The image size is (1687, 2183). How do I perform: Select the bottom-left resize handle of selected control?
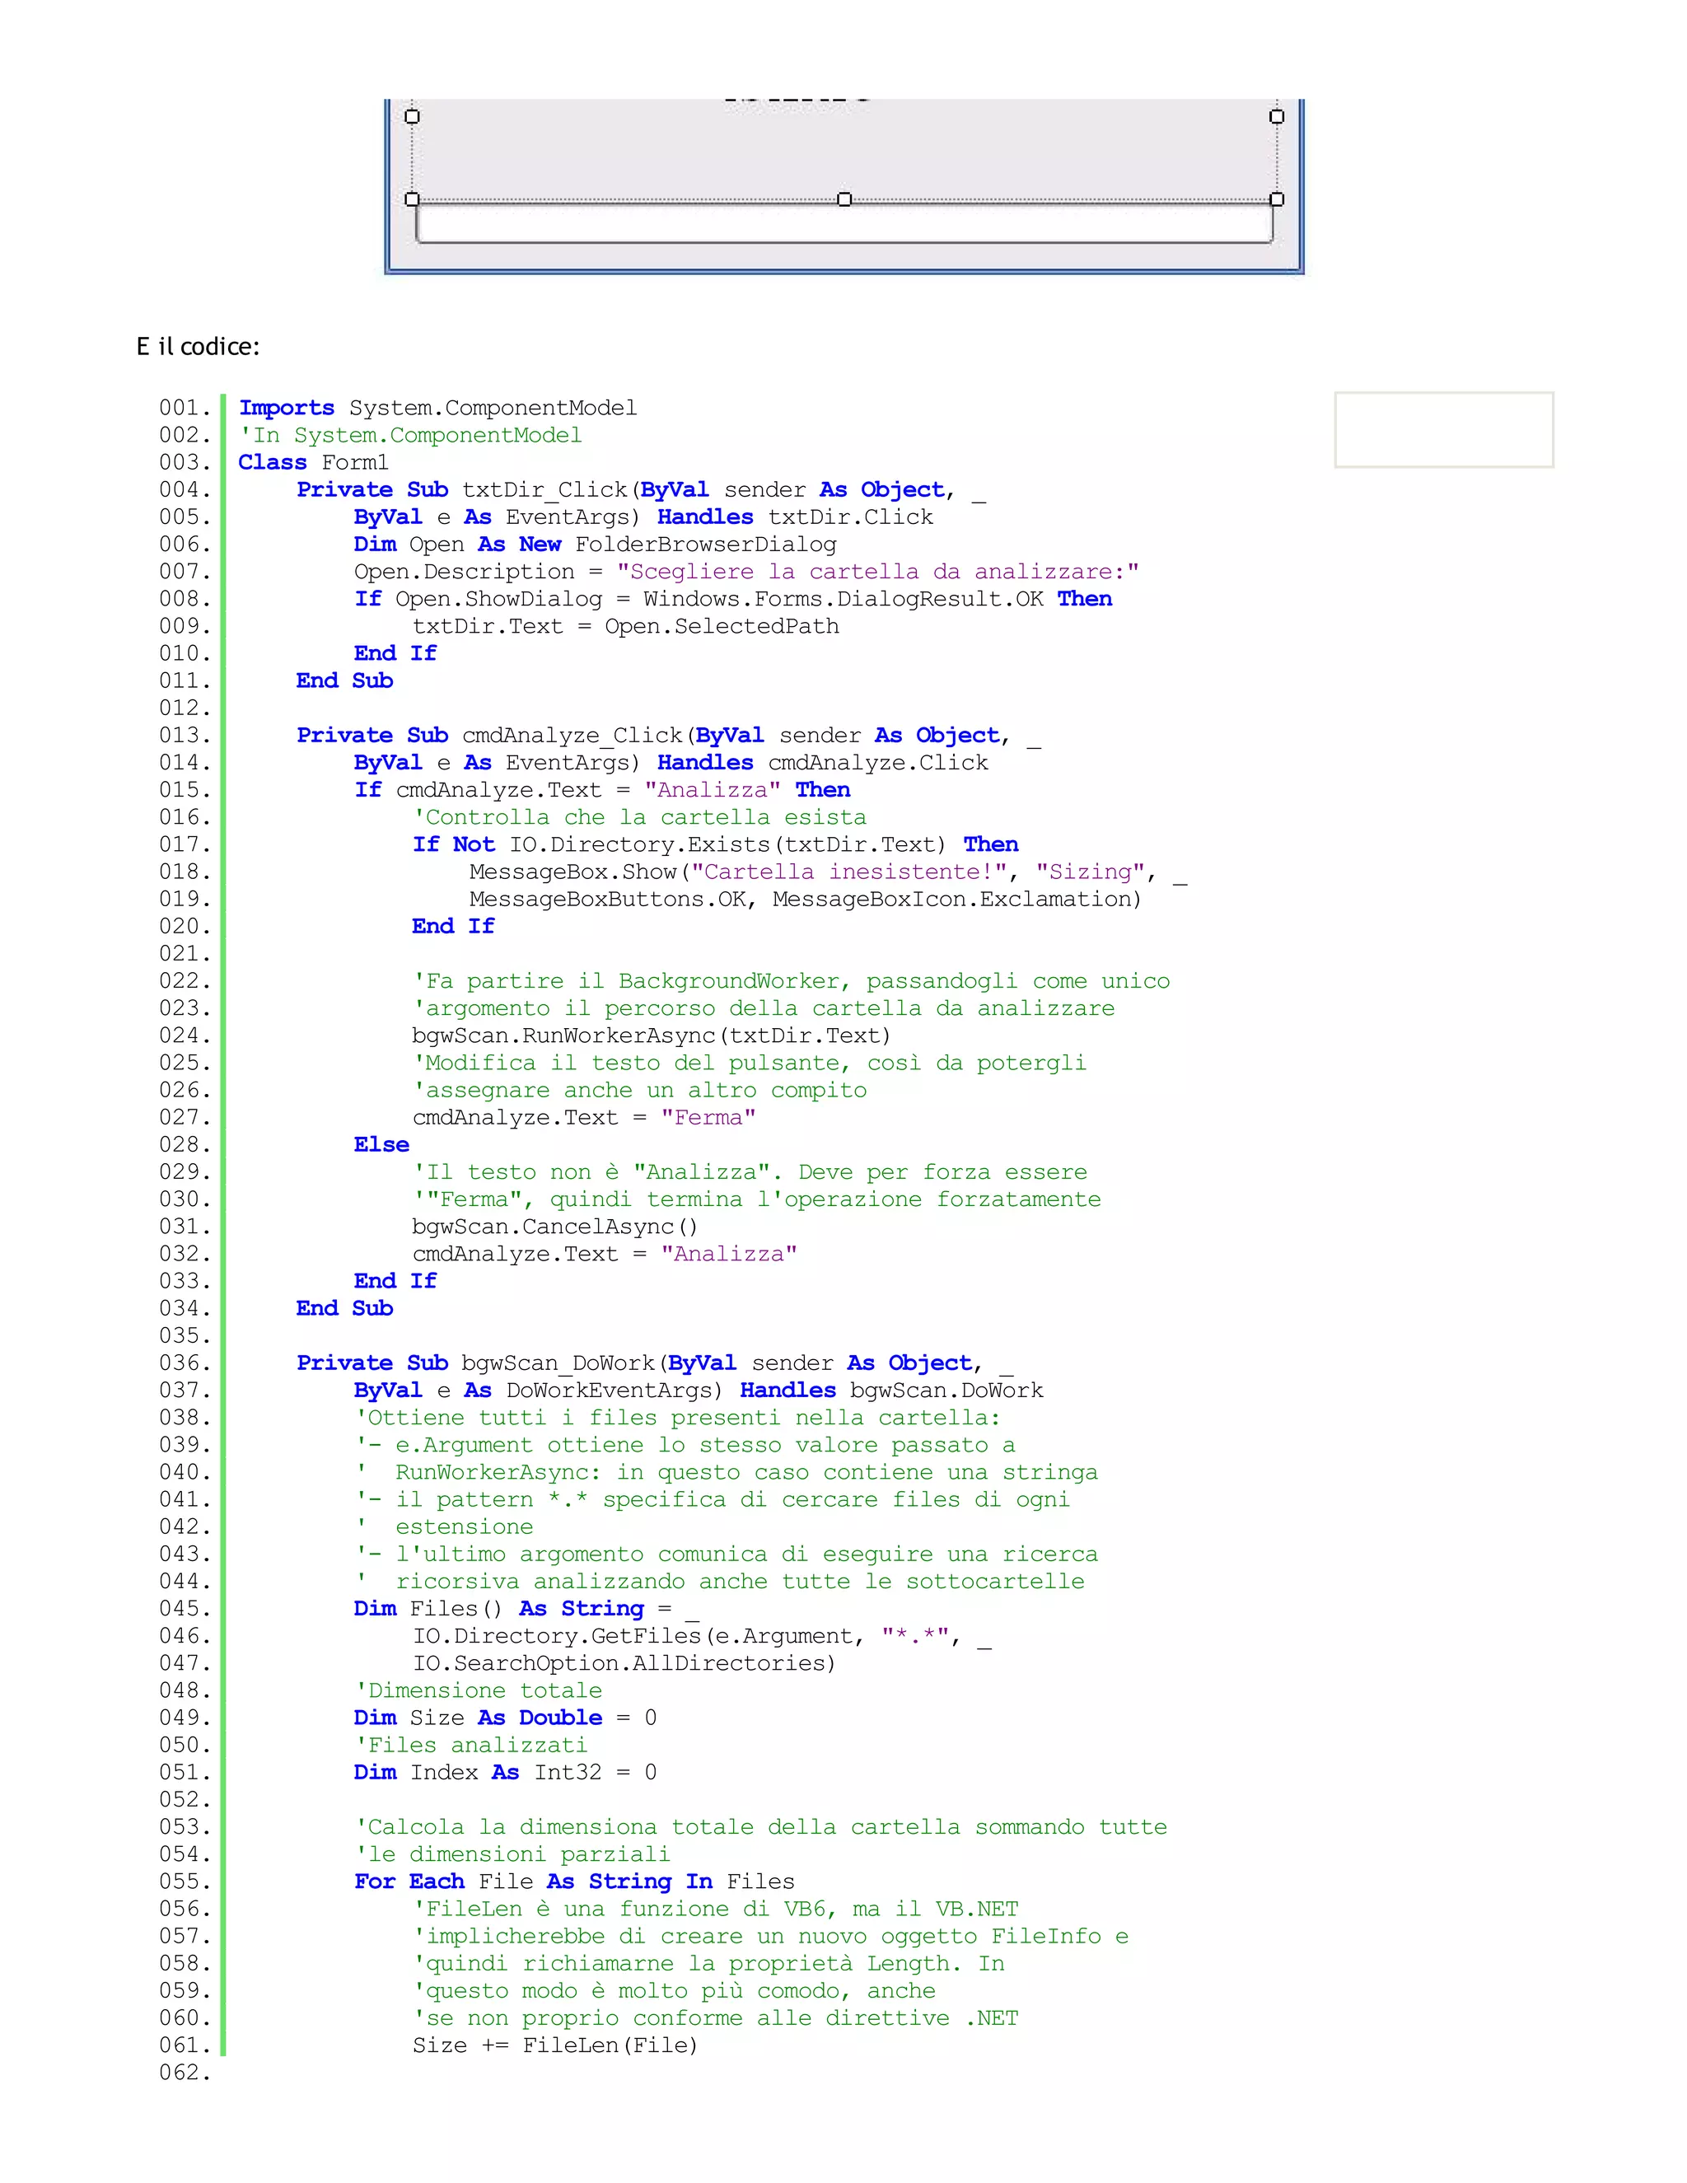[412, 200]
